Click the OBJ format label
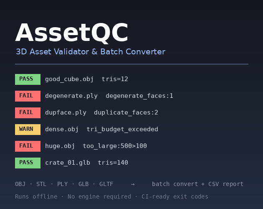263x209 pixels. (20, 184)
